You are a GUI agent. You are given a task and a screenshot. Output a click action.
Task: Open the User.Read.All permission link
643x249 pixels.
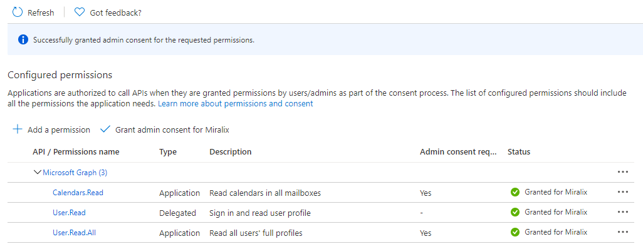point(74,233)
